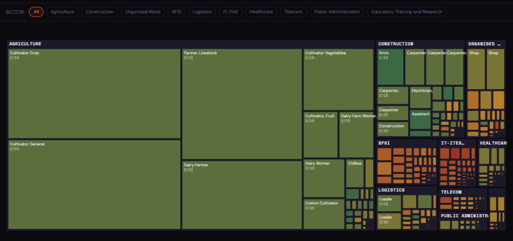Screen dimensions: 513x241
Task: Open the Dairy Farm Worker tile
Action: tap(356, 135)
